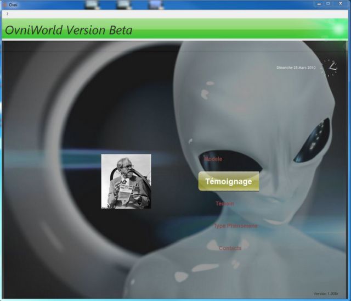This screenshot has height=301, width=351.
Task: Select the Modele menu entry
Action: tap(213, 159)
